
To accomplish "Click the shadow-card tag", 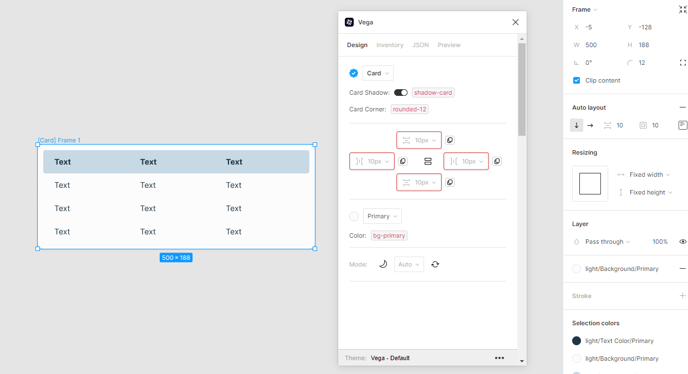I will (433, 93).
